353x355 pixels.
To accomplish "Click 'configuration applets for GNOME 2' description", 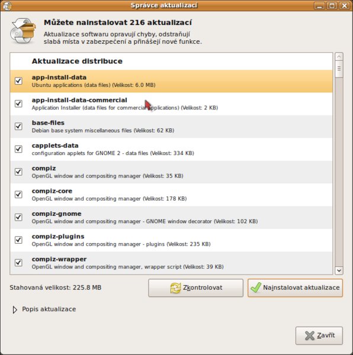I will (76, 153).
